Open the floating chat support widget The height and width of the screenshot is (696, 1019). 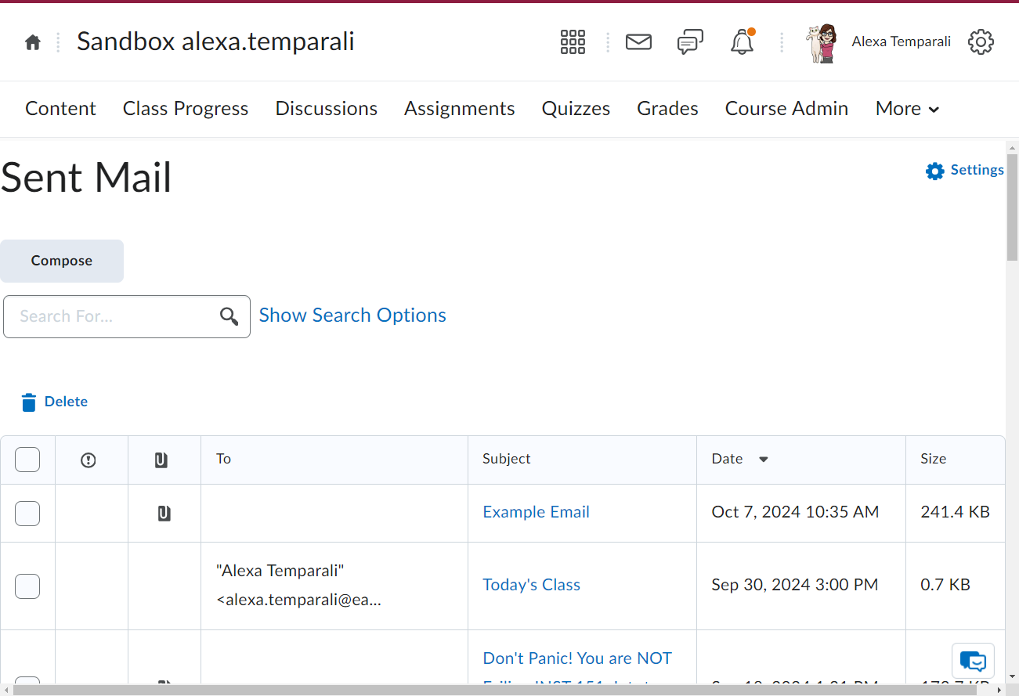(973, 662)
